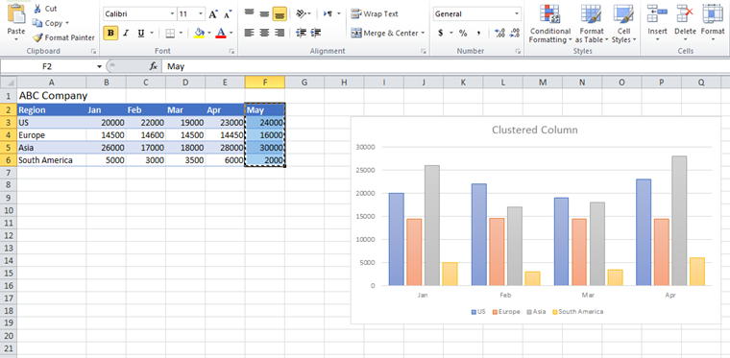This screenshot has width=730, height=358.
Task: Toggle Underline formatting
Action: point(140,33)
